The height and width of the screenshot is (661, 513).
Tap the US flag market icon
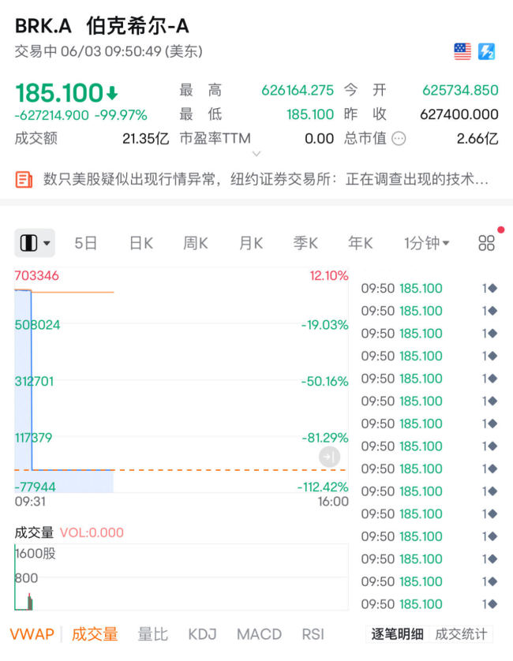[462, 51]
